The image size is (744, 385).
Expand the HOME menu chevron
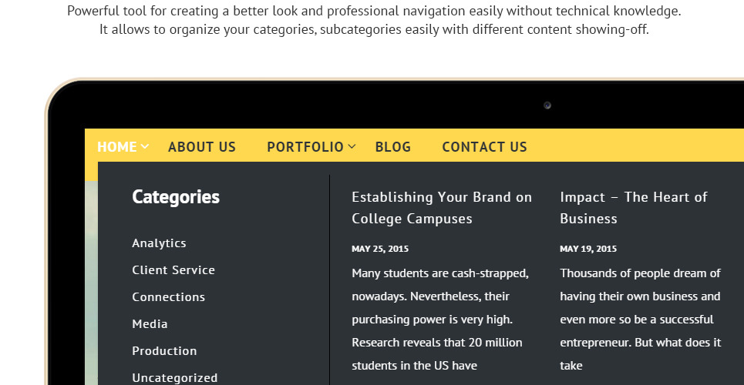point(145,147)
